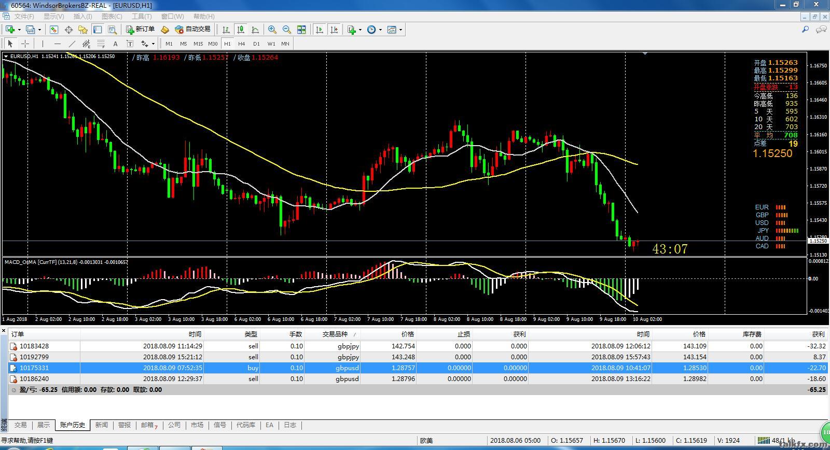Image resolution: width=830 pixels, height=450 pixels.
Task: Toggle chart shift from right edge
Action: point(334,30)
